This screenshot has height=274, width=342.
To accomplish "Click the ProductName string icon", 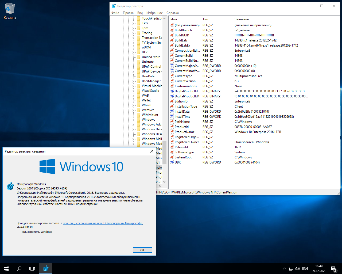I will pos(172,132).
